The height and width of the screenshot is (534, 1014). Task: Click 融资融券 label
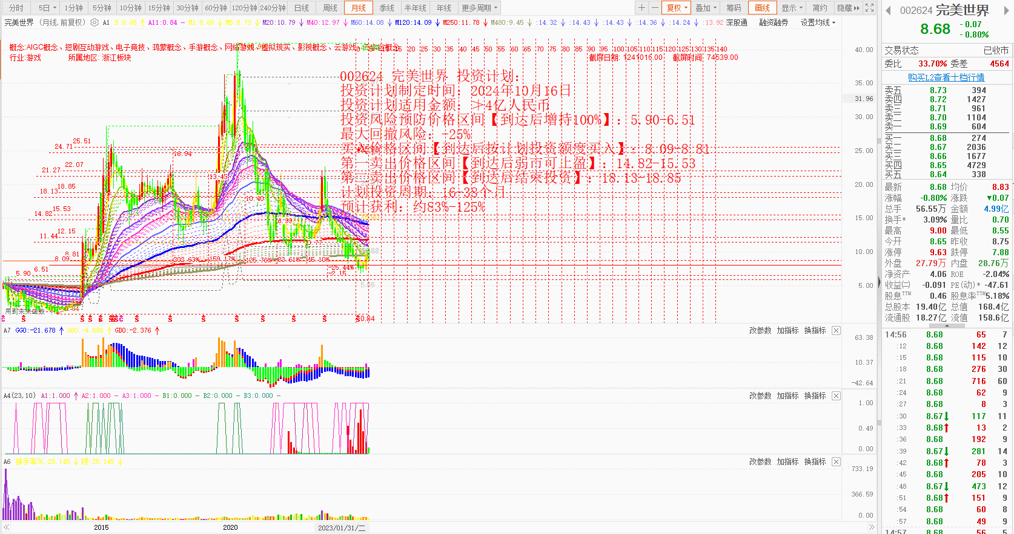coord(774,22)
